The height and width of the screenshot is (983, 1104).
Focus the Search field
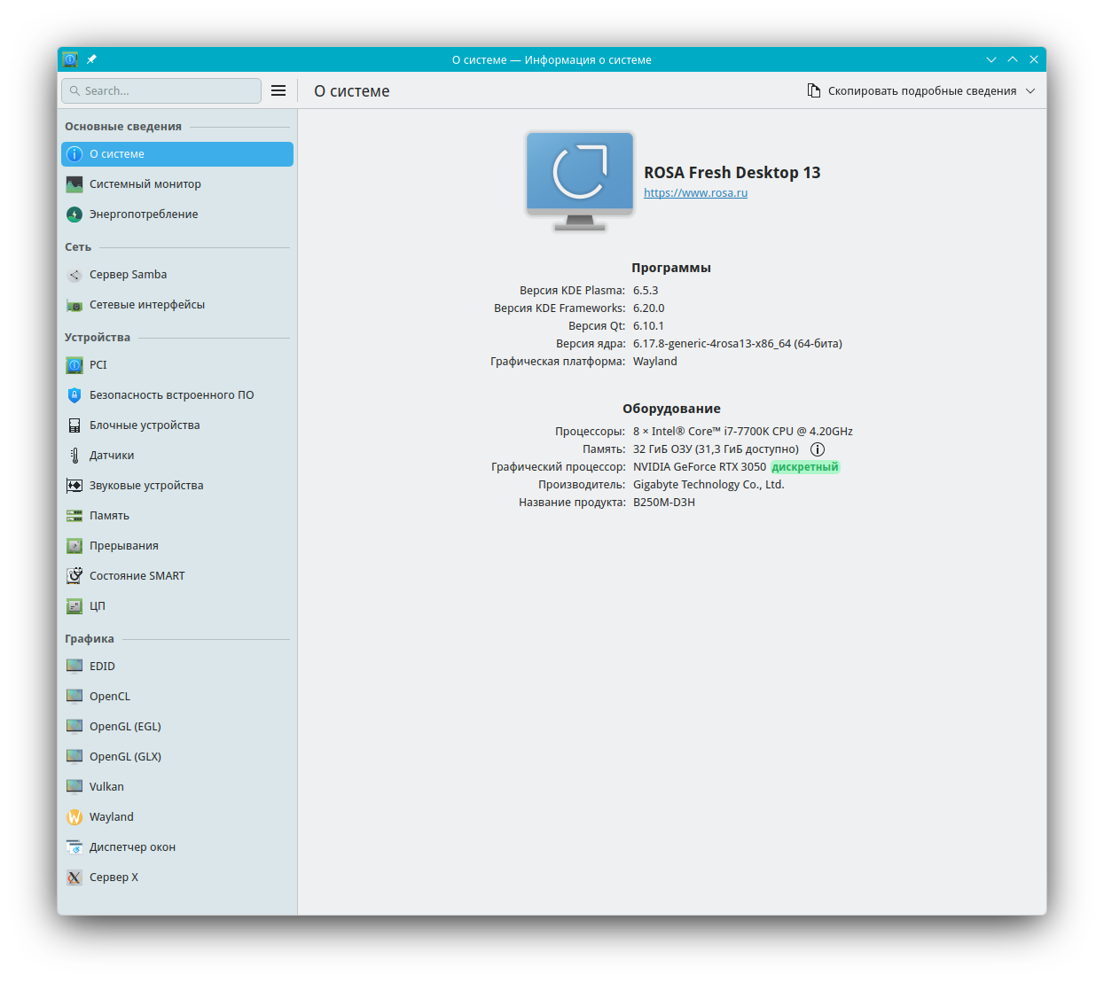(161, 90)
